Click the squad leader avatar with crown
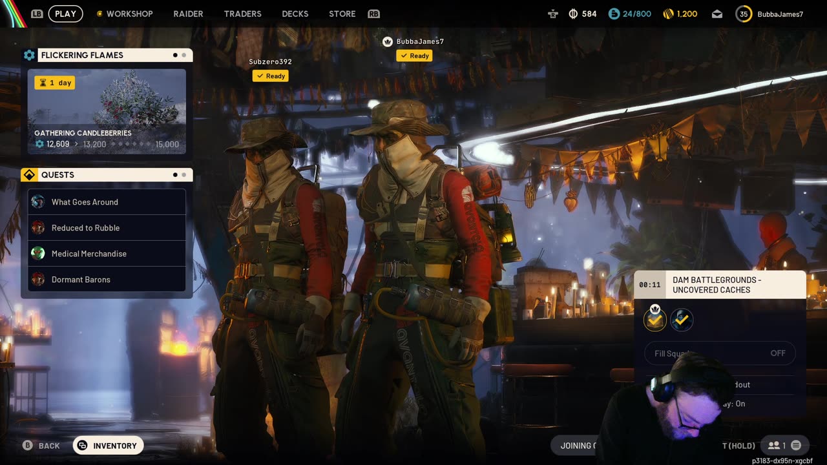827x465 pixels. click(655, 319)
